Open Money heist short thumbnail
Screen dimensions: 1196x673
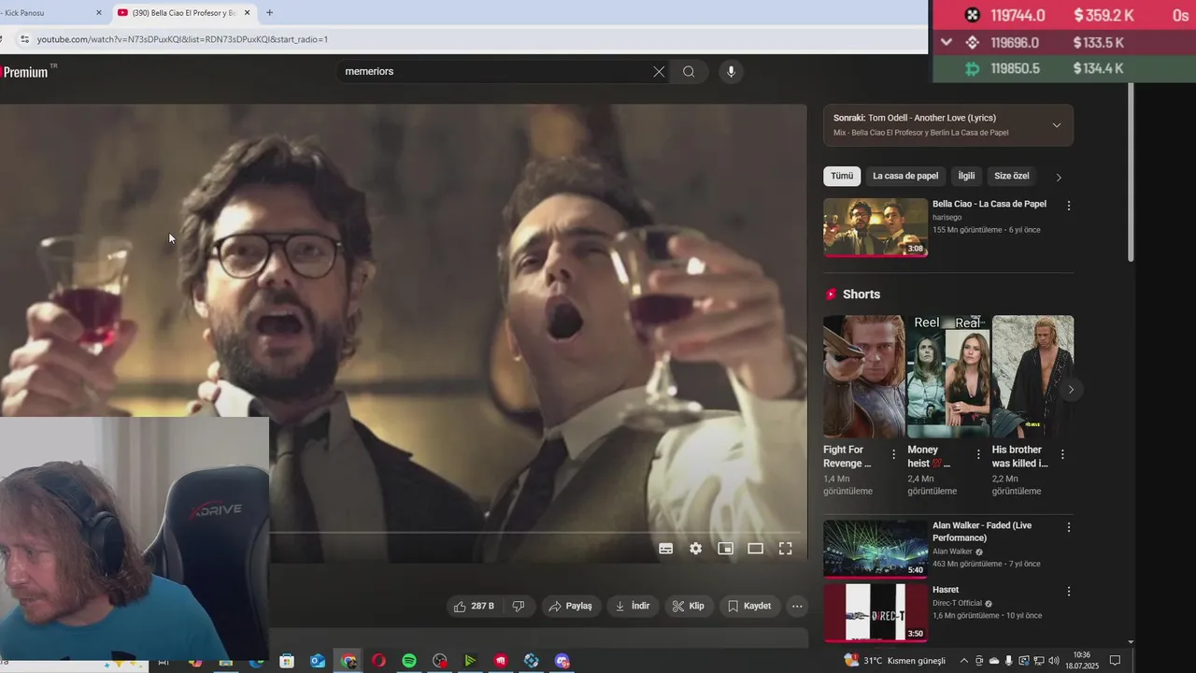[948, 377]
